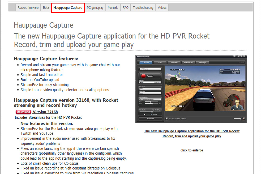Go to the Manuals tab
This screenshot has width=261, height=174.
pyautogui.click(x=113, y=8)
